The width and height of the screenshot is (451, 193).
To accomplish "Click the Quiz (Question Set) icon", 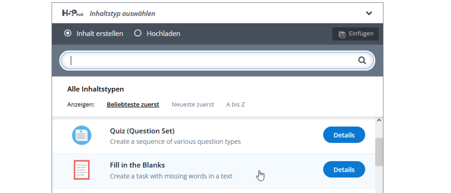I will pyautogui.click(x=82, y=136).
